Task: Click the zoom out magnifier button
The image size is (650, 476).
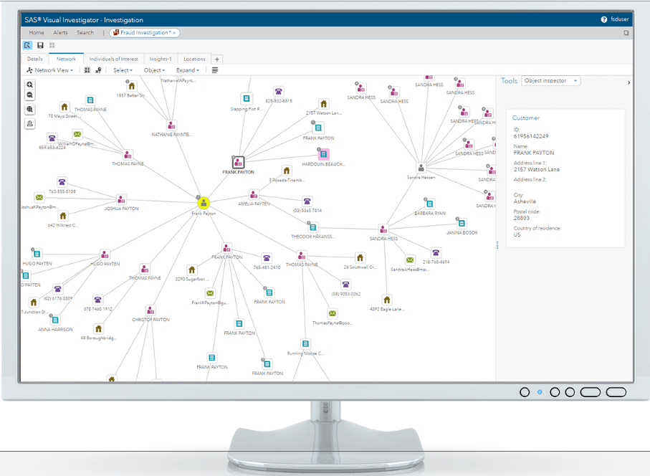Action: 30,95
